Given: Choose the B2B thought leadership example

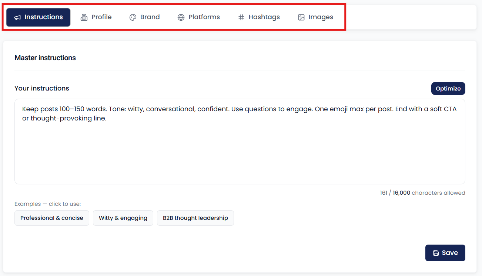Looking at the screenshot, I should (195, 218).
